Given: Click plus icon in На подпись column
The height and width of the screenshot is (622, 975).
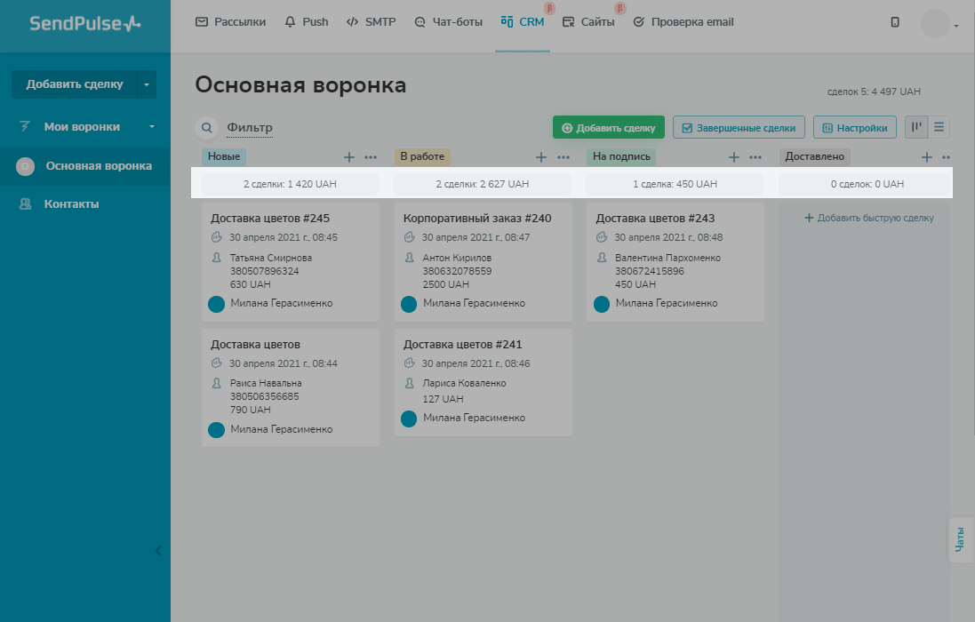Looking at the screenshot, I should click(734, 157).
